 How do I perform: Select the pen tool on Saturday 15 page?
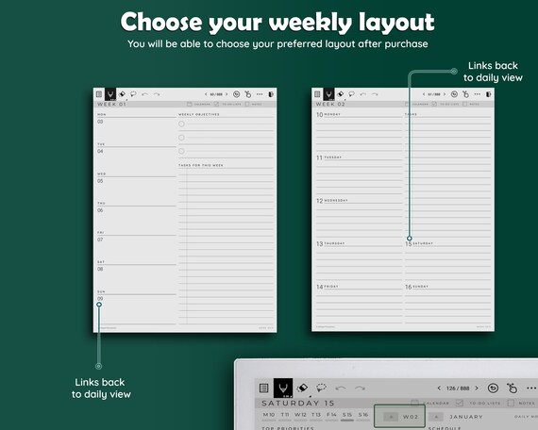(x=283, y=388)
